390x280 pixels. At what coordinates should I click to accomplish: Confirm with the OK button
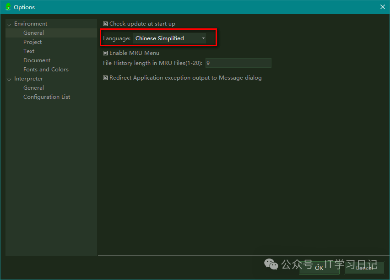click(319, 268)
